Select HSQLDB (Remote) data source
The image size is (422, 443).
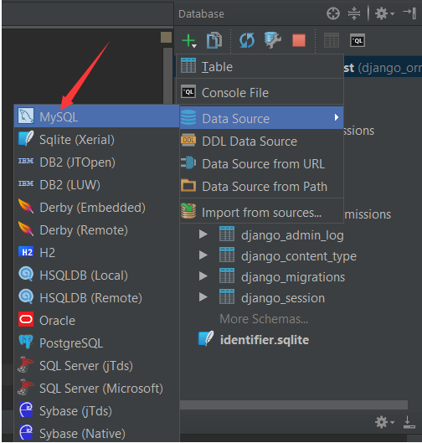pyautogui.click(x=96, y=298)
